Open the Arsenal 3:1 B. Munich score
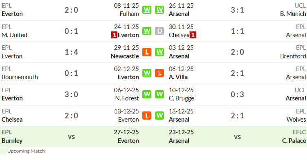The image size is (307, 160). coord(237,10)
